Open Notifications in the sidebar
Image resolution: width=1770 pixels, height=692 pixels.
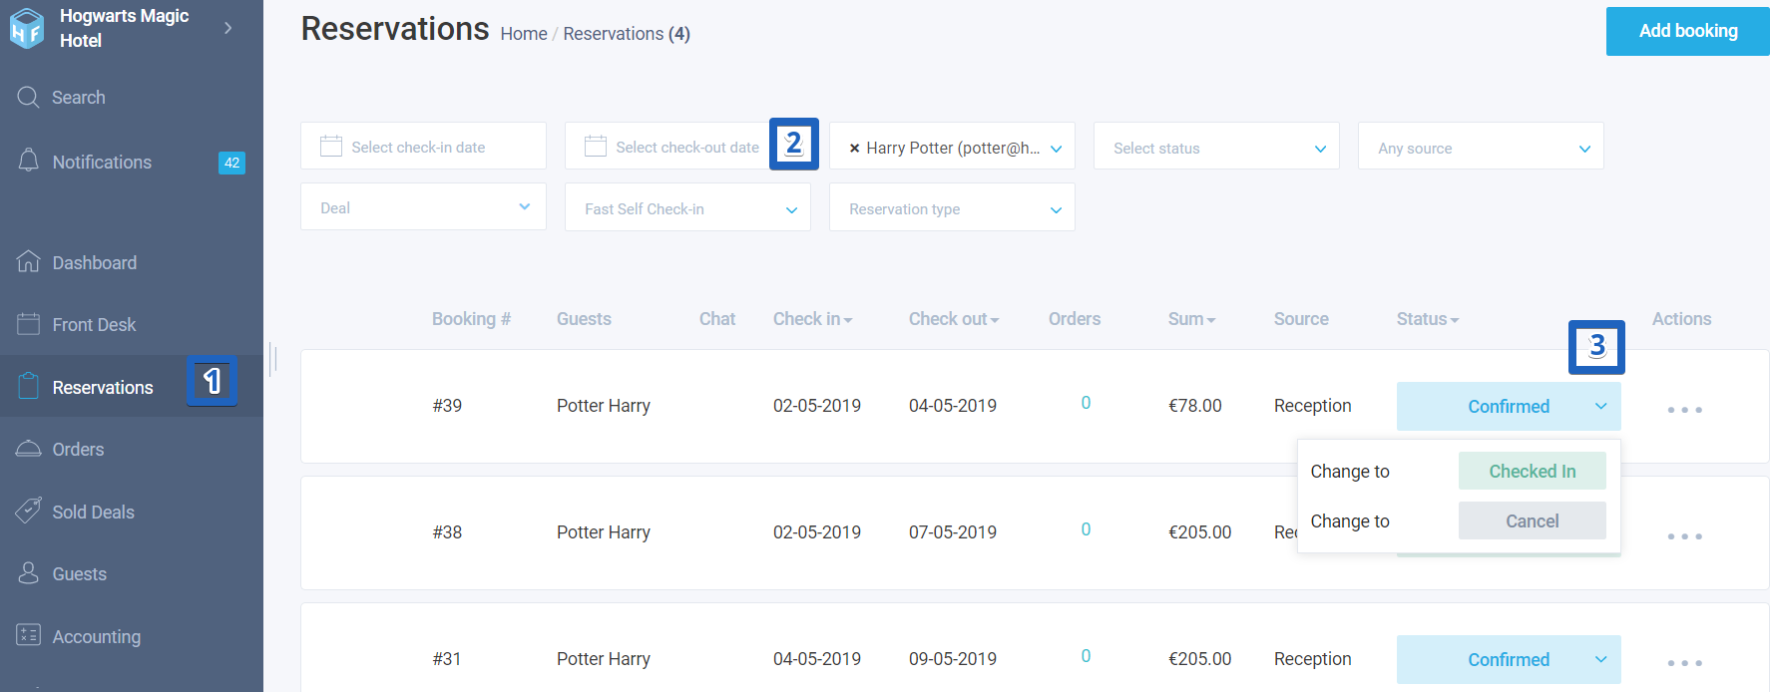pos(102,163)
